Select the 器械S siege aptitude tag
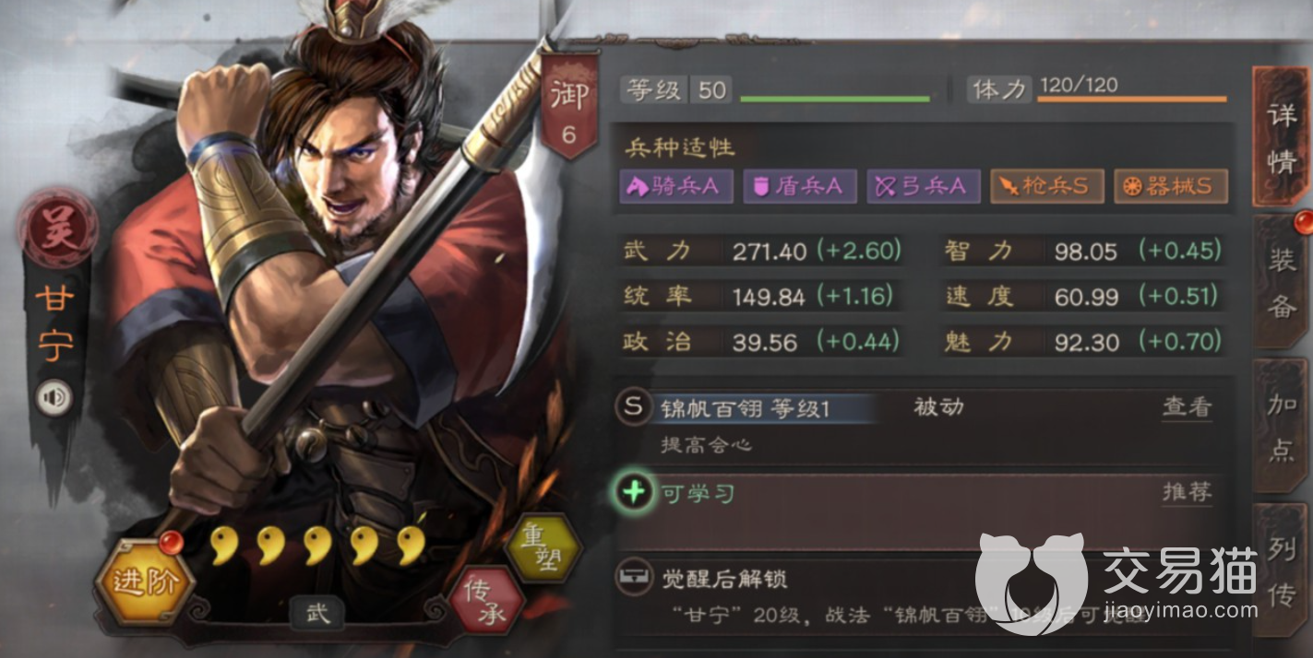The image size is (1313, 658). [x=1172, y=186]
